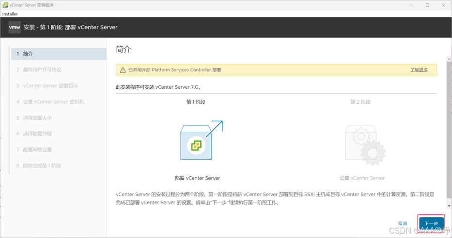Click the vCenter Server installer title bar icon
This screenshot has height=238, width=452.
(5, 5)
